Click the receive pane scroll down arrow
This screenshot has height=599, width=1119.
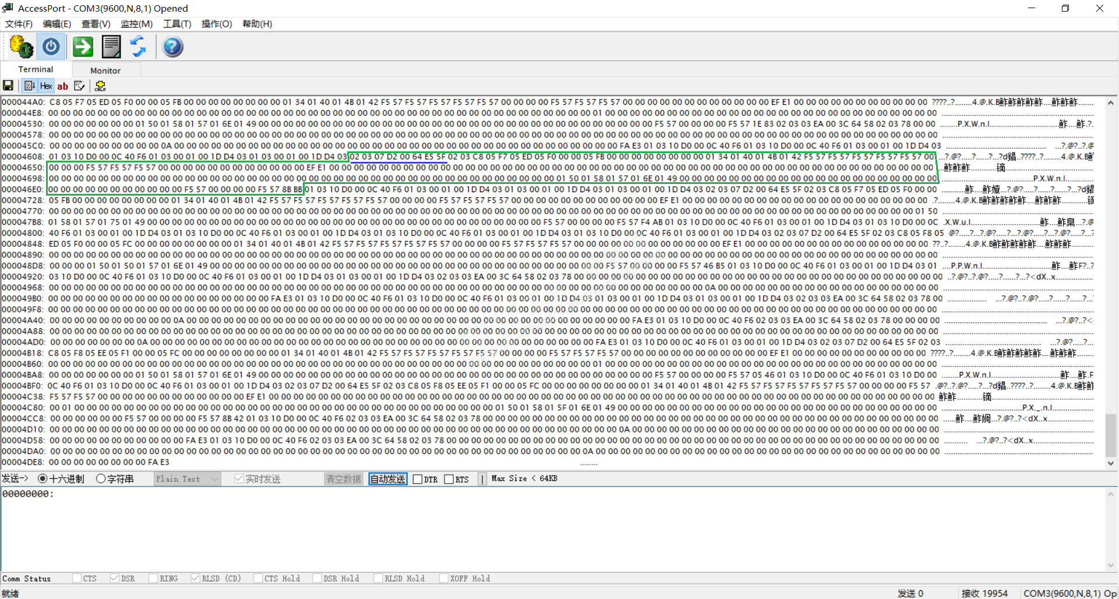(x=1111, y=463)
